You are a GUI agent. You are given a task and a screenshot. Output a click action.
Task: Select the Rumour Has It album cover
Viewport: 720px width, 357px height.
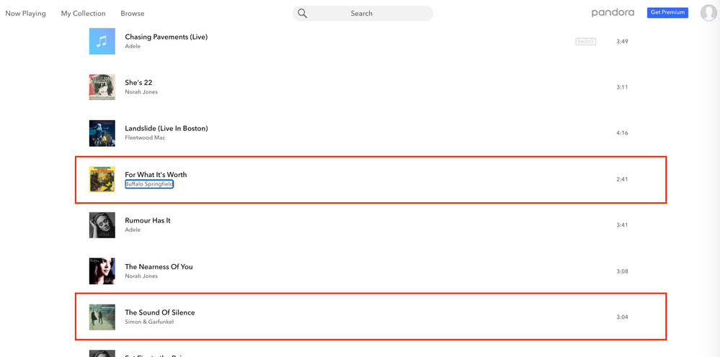pyautogui.click(x=102, y=225)
